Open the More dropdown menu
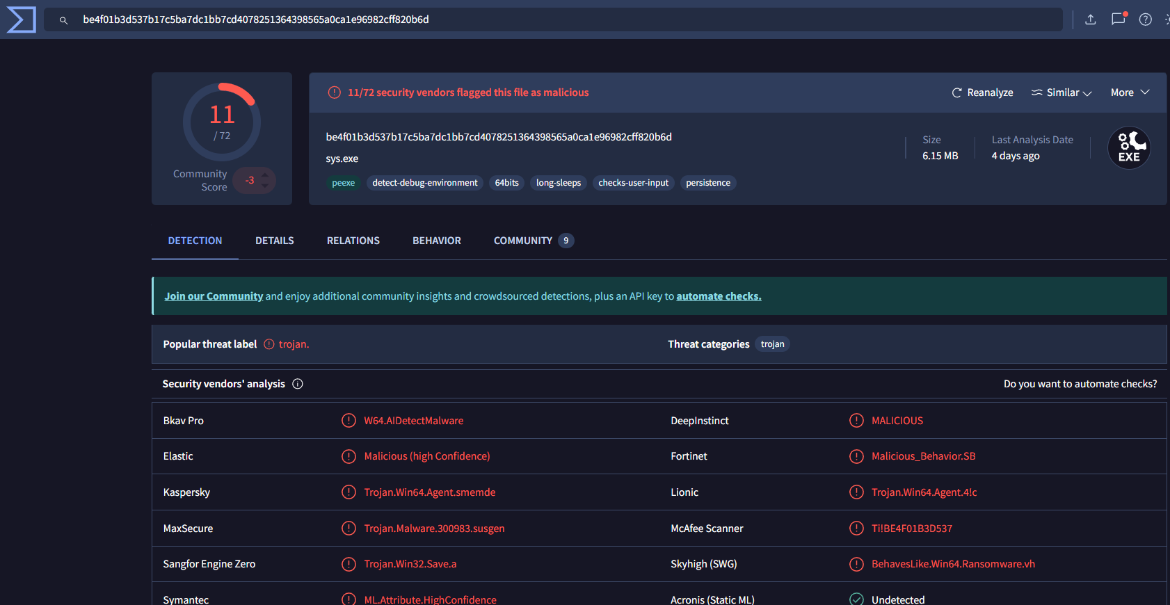Viewport: 1170px width, 605px height. pyautogui.click(x=1130, y=92)
